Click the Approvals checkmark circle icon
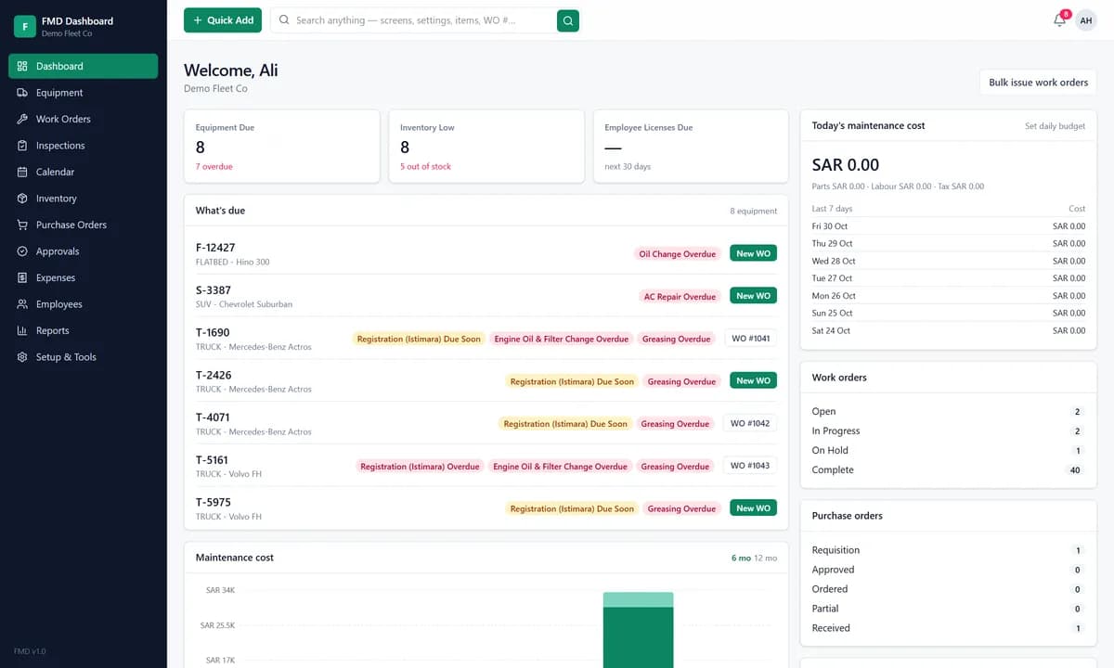 coord(22,251)
